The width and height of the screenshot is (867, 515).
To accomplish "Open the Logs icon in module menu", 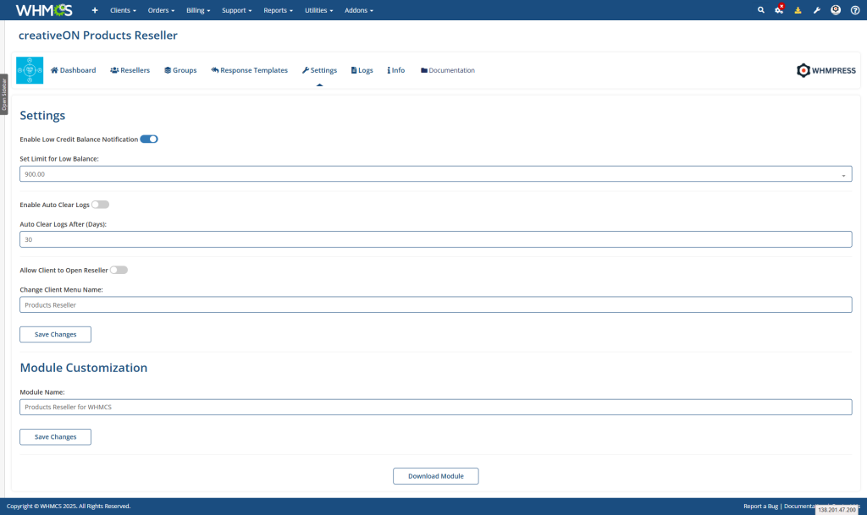I will [352, 70].
